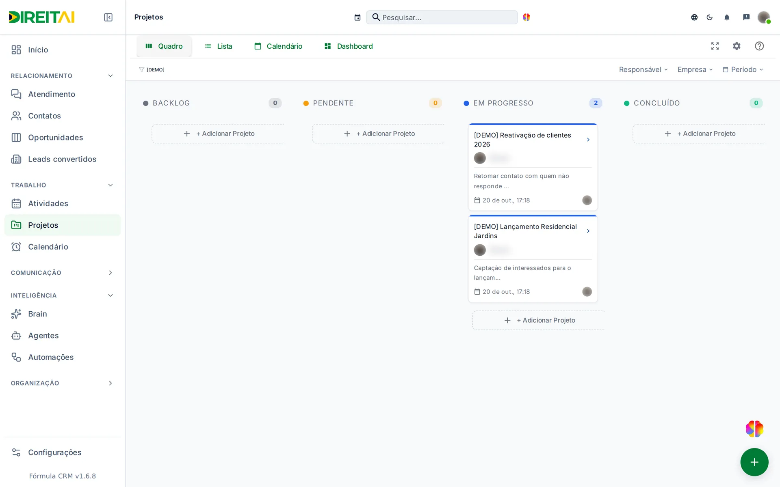Switch to the Calendário view tab

[278, 46]
